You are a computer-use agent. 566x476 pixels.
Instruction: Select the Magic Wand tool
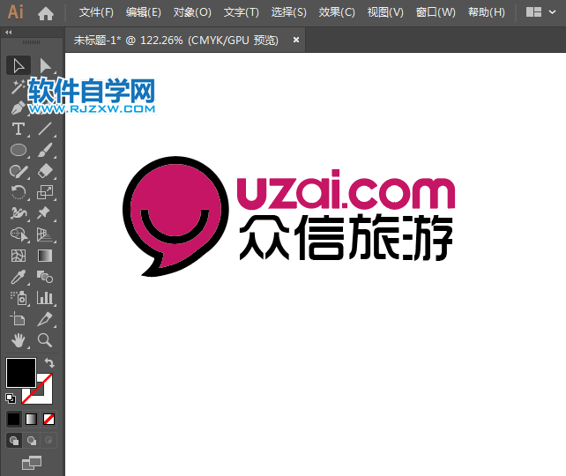(x=18, y=86)
